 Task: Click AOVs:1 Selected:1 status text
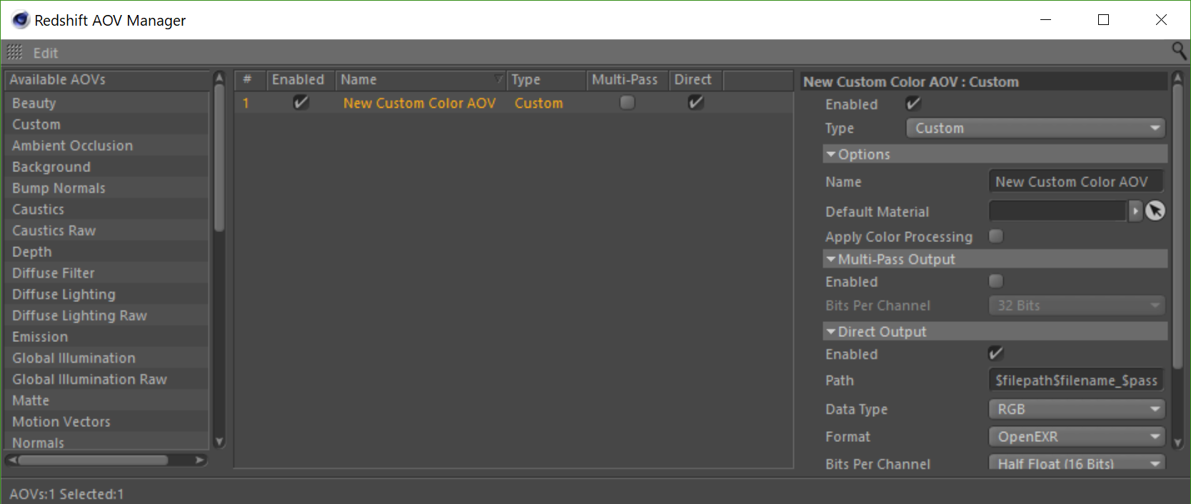coord(66,494)
